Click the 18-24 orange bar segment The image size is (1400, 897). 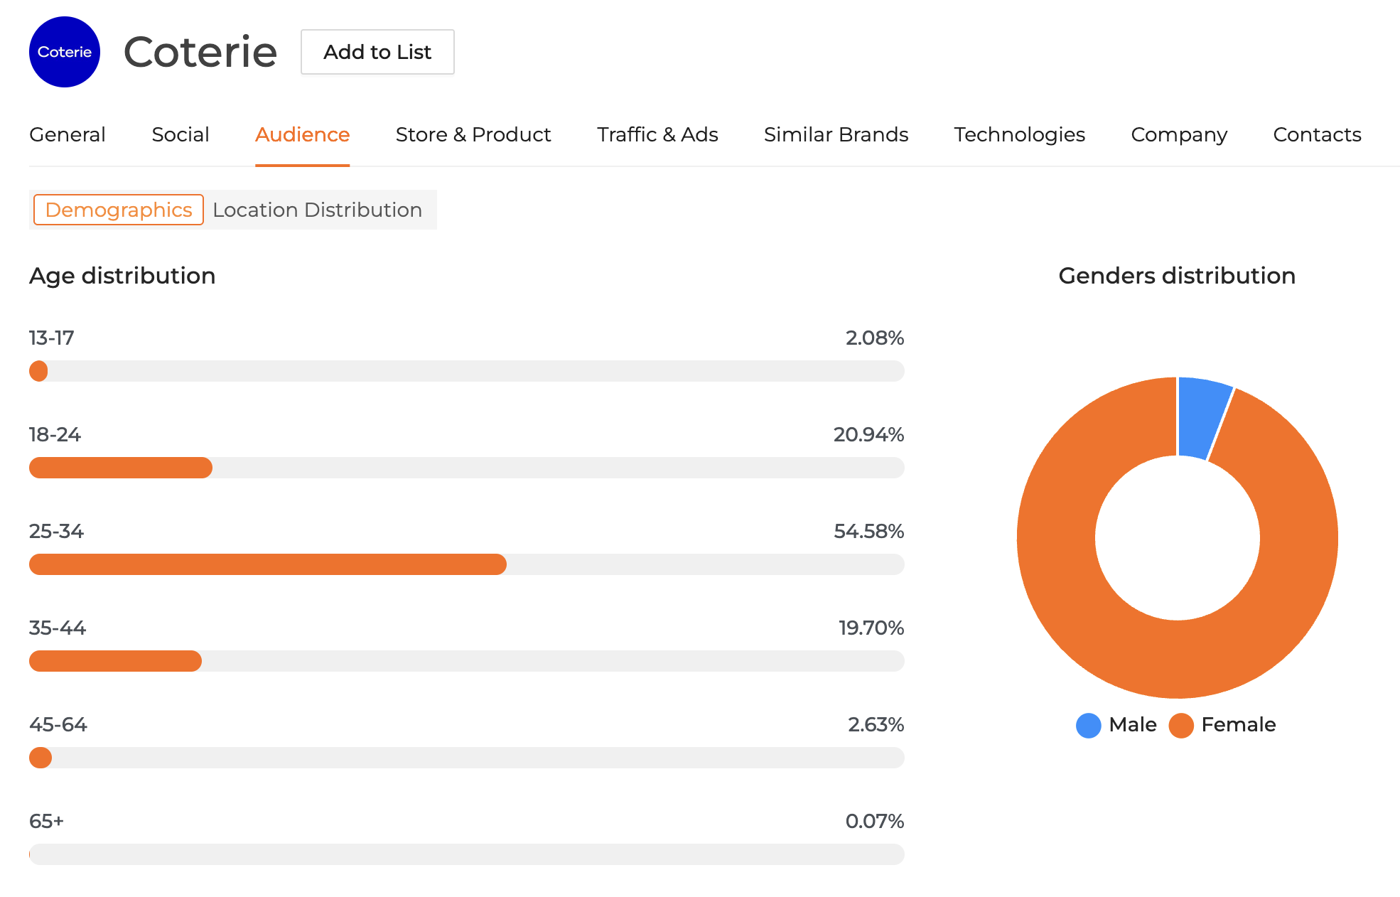pyautogui.click(x=121, y=468)
